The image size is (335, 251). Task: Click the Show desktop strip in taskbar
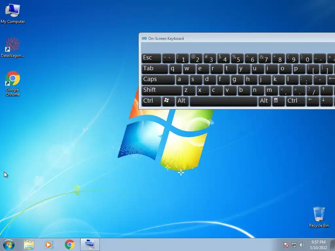click(x=333, y=244)
